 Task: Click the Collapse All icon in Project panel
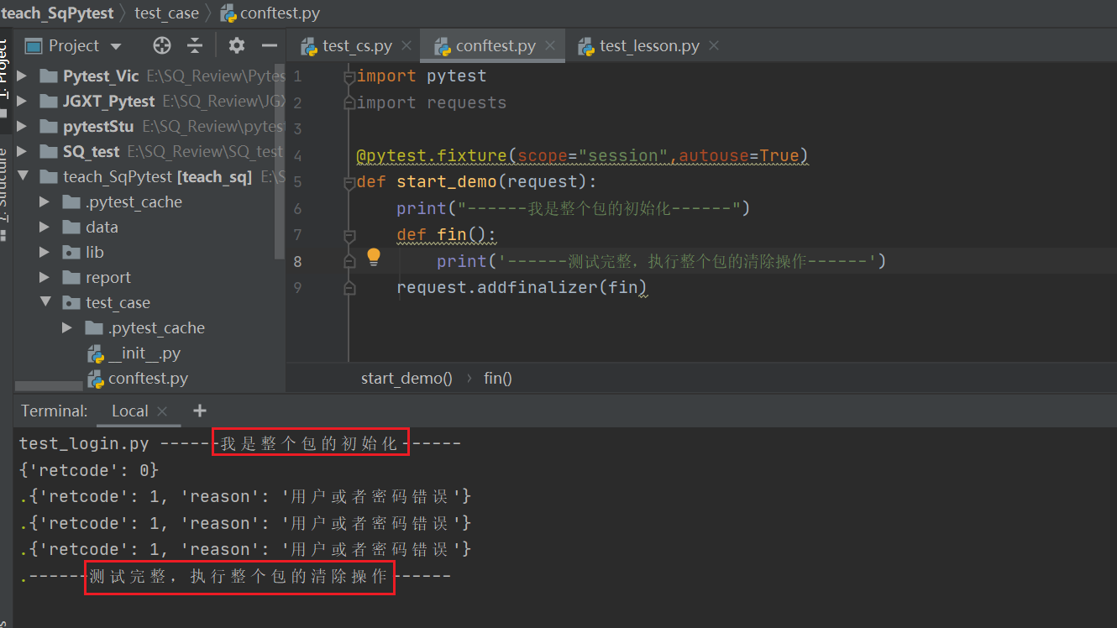tap(195, 45)
